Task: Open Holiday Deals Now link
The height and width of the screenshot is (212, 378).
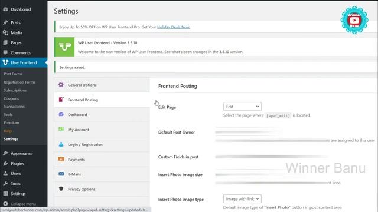Action: (174, 27)
